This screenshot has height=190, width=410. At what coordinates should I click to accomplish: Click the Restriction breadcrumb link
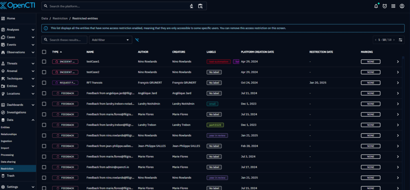pos(60,18)
